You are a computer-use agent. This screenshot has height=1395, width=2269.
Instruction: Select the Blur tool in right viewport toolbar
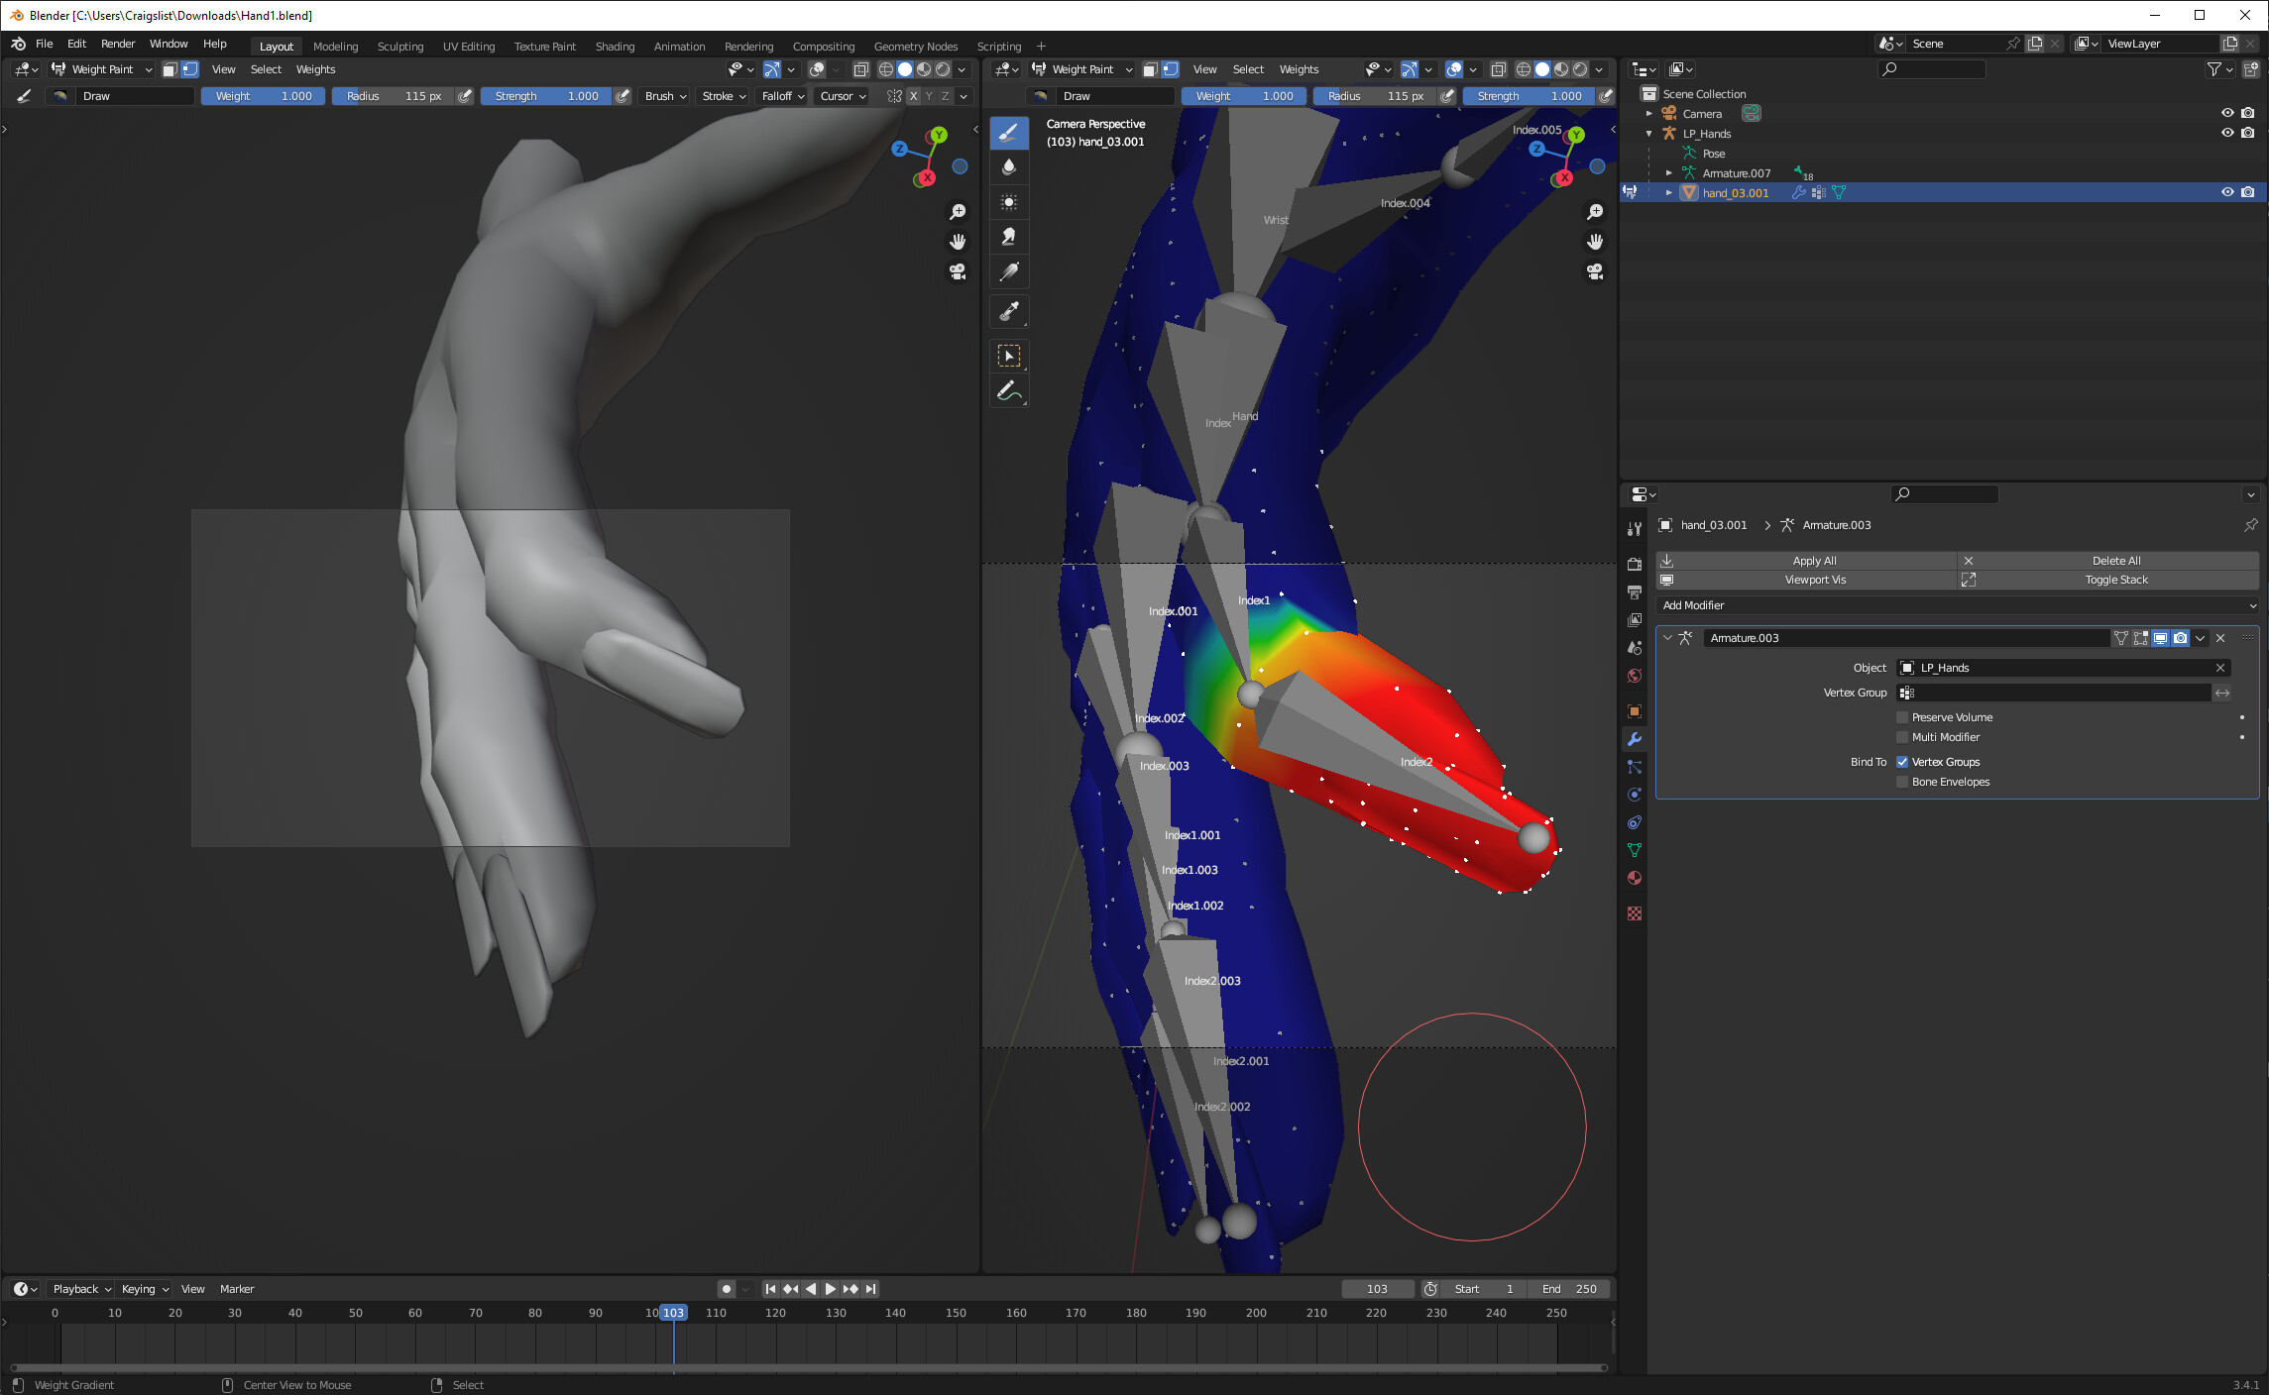pos(1009,166)
